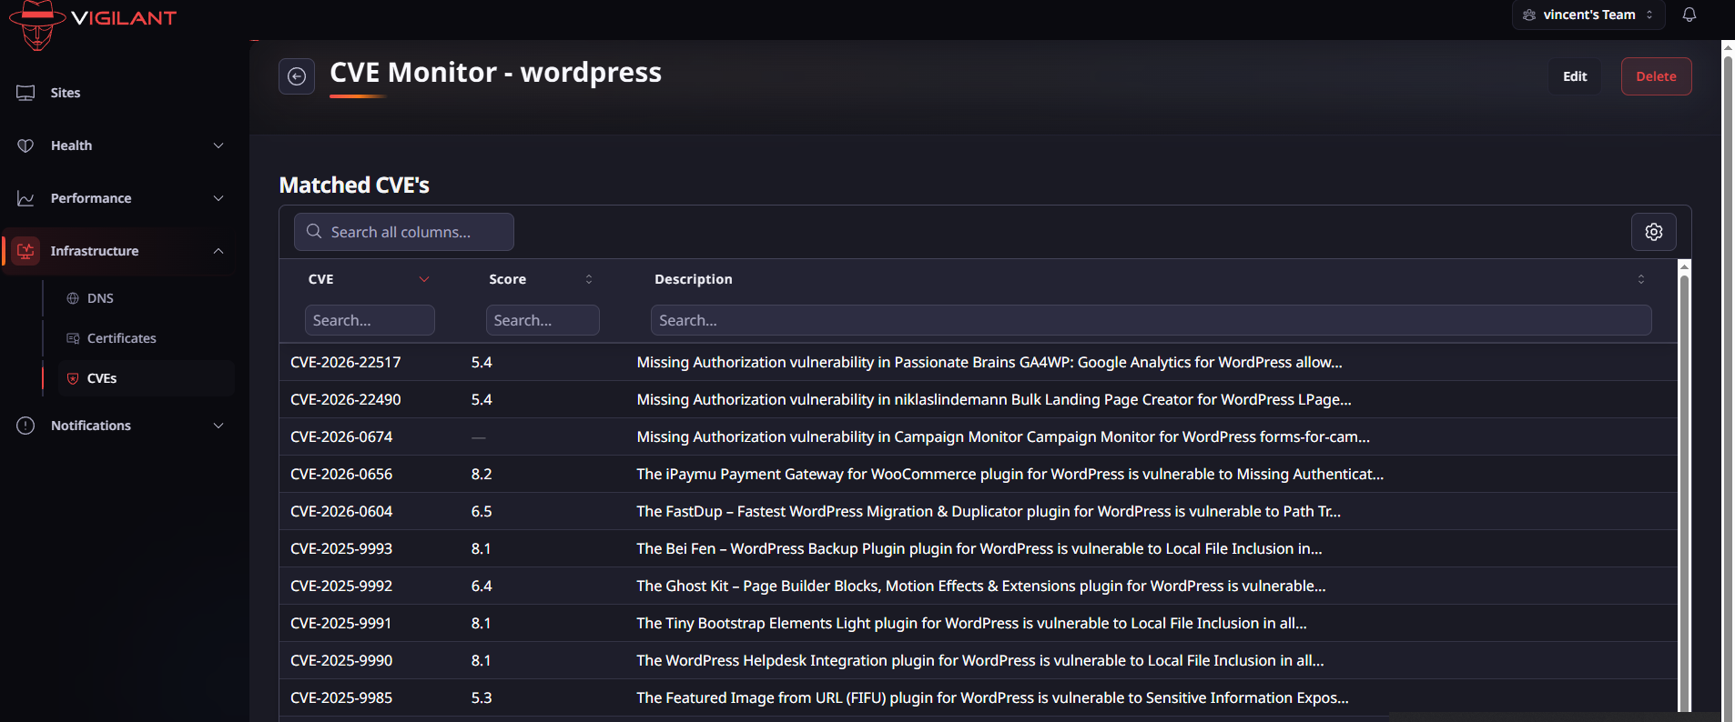Click the Bei Fen Backup Plugin description
The width and height of the screenshot is (1735, 722).
(979, 548)
